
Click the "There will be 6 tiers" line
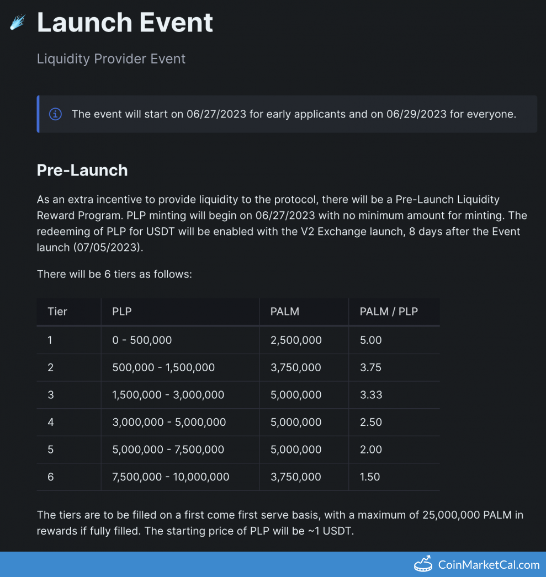(114, 274)
